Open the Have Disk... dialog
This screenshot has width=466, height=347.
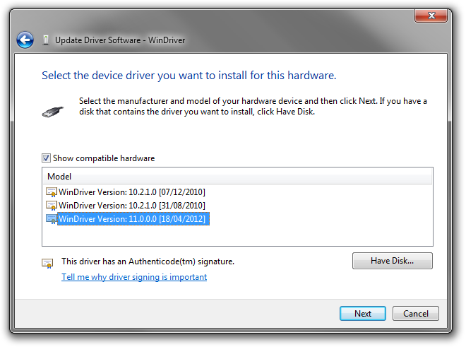[393, 261]
